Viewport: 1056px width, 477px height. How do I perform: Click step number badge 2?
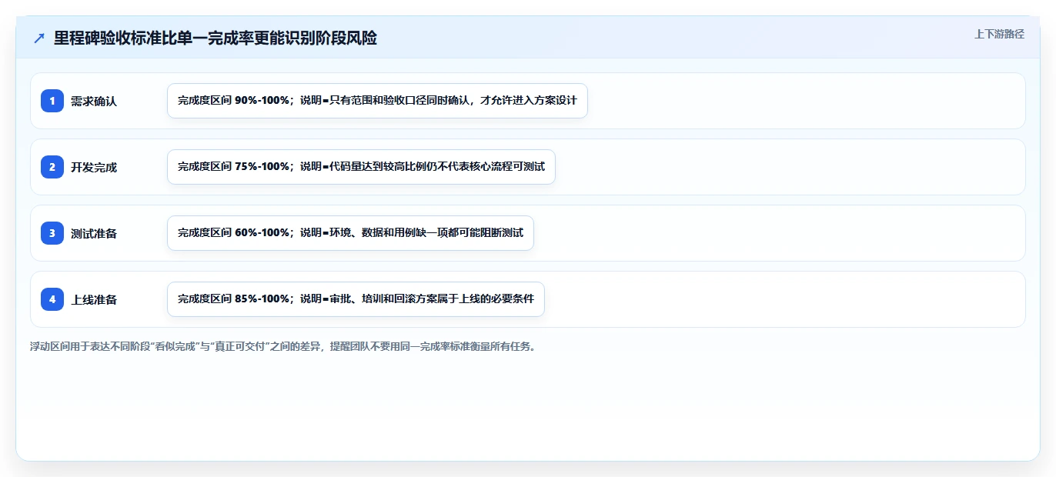pos(52,167)
